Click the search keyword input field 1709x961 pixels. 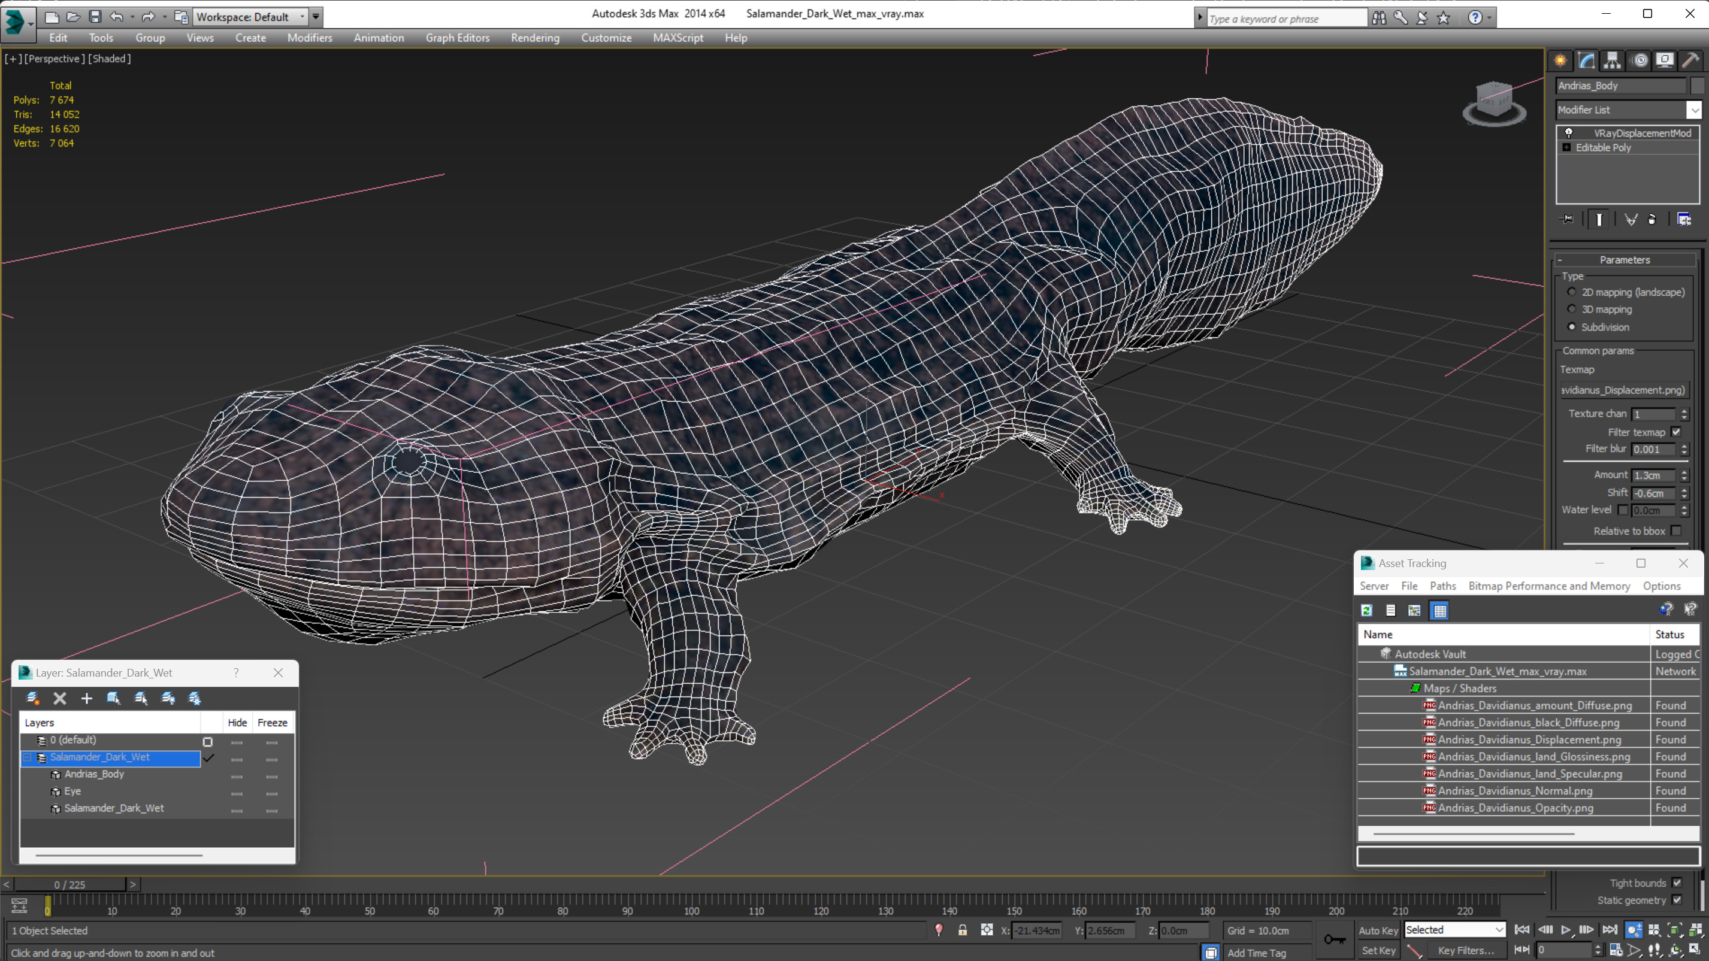coord(1287,19)
